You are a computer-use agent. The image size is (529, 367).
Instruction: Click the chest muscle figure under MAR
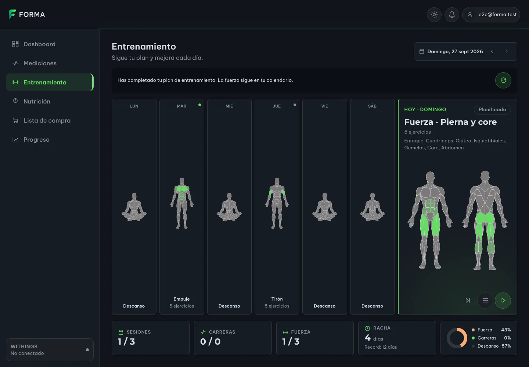(182, 203)
